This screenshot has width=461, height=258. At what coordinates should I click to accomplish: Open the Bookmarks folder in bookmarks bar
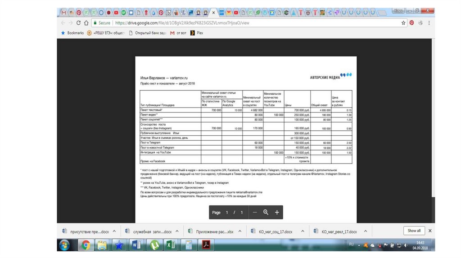[72, 33]
